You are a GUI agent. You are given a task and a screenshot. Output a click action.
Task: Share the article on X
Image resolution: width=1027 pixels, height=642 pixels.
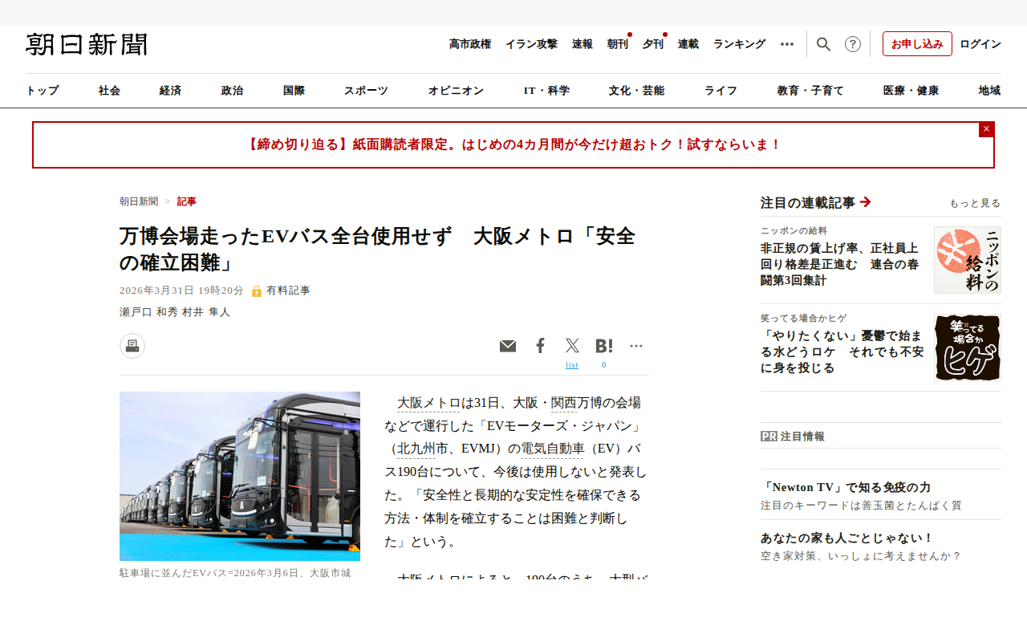(572, 346)
